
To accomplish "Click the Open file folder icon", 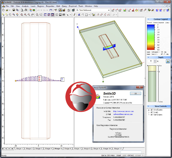I will click(7, 10).
